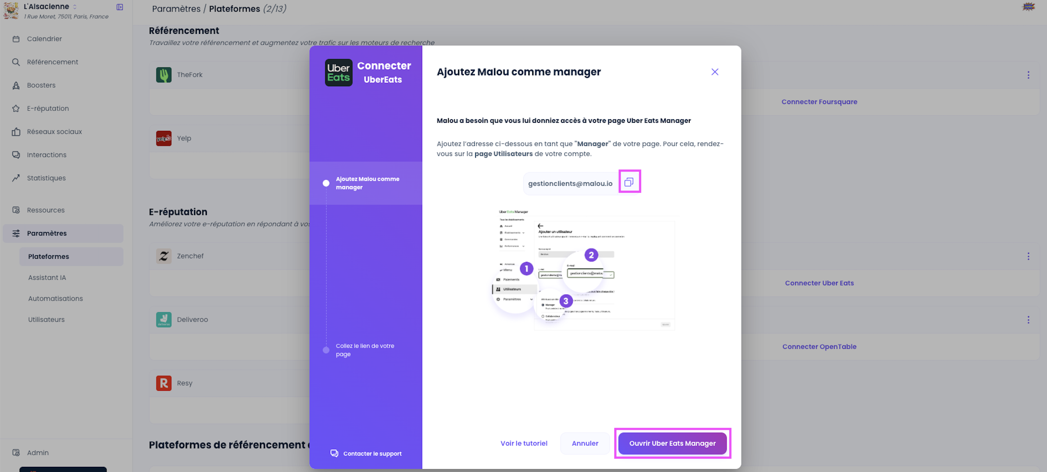1047x472 pixels.
Task: Click the Calendrier calendar icon
Action: (16, 39)
